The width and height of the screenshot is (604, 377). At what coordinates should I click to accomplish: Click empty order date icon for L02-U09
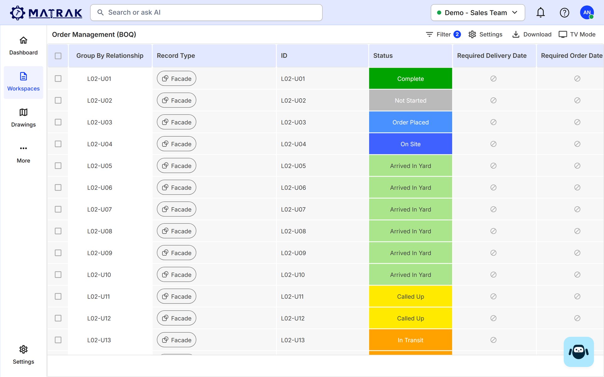coord(577,253)
